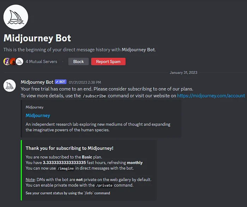The image size is (247, 207).
Task: Open the first mutual server icon
Action: (7, 62)
